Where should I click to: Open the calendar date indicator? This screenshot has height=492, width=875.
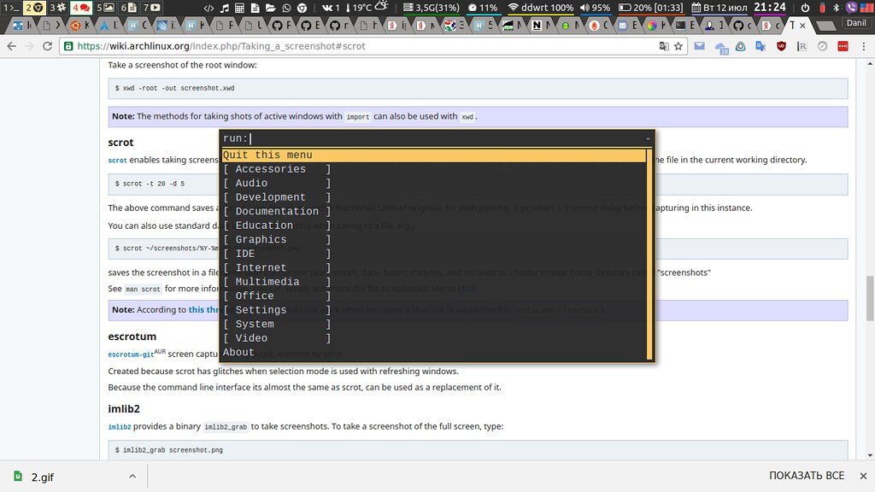(719, 8)
